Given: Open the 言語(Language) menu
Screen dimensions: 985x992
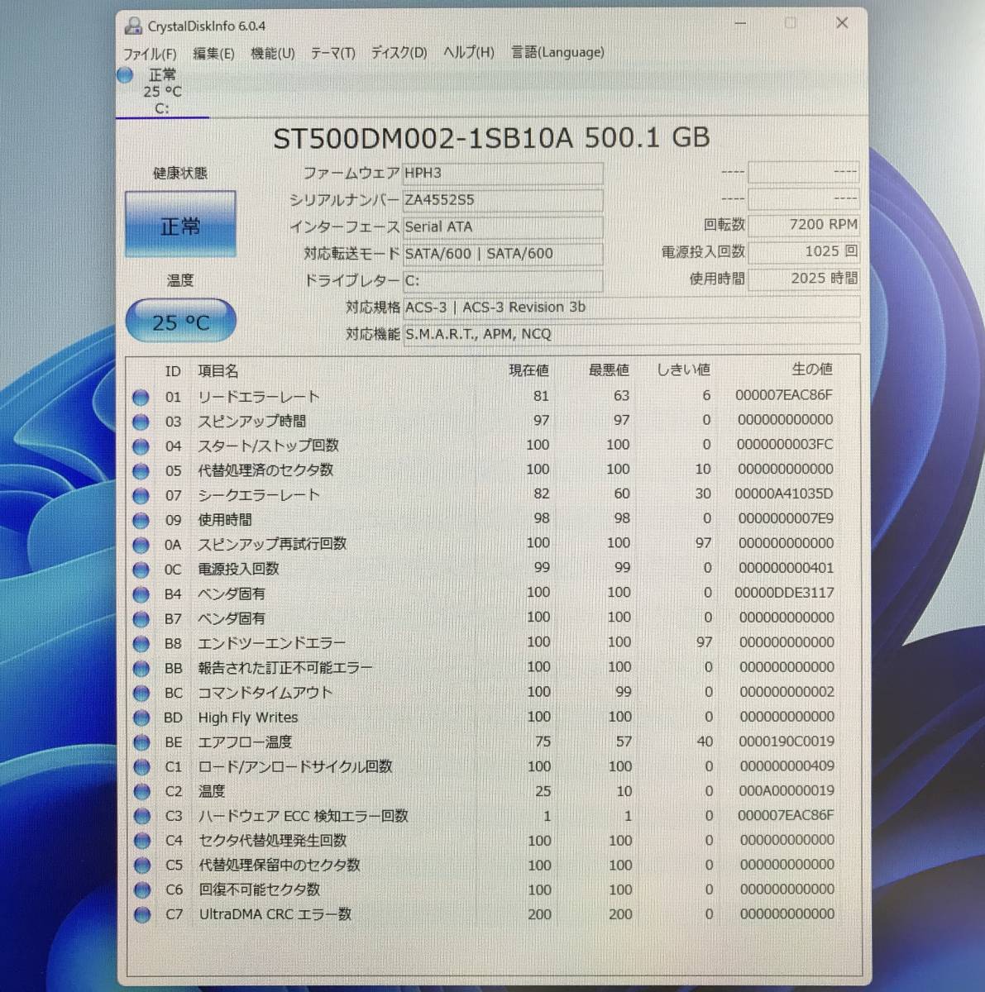Looking at the screenshot, I should (x=557, y=52).
